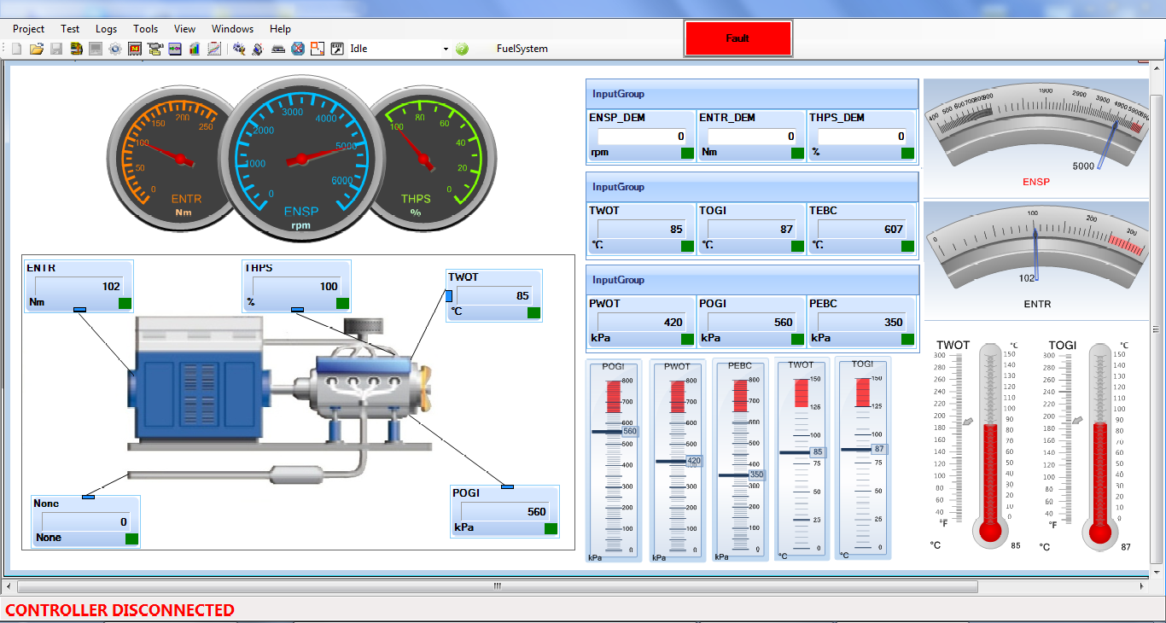
Task: Open the Help menu
Action: pos(280,29)
